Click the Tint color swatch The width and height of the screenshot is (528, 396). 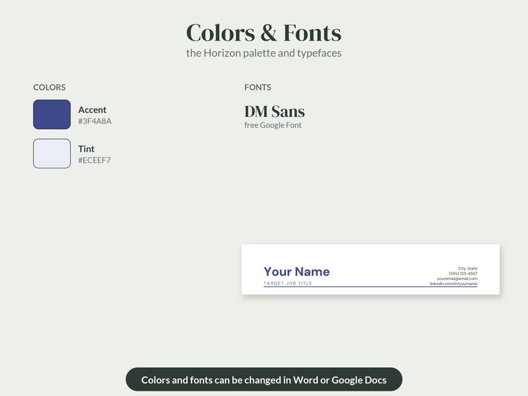52,153
